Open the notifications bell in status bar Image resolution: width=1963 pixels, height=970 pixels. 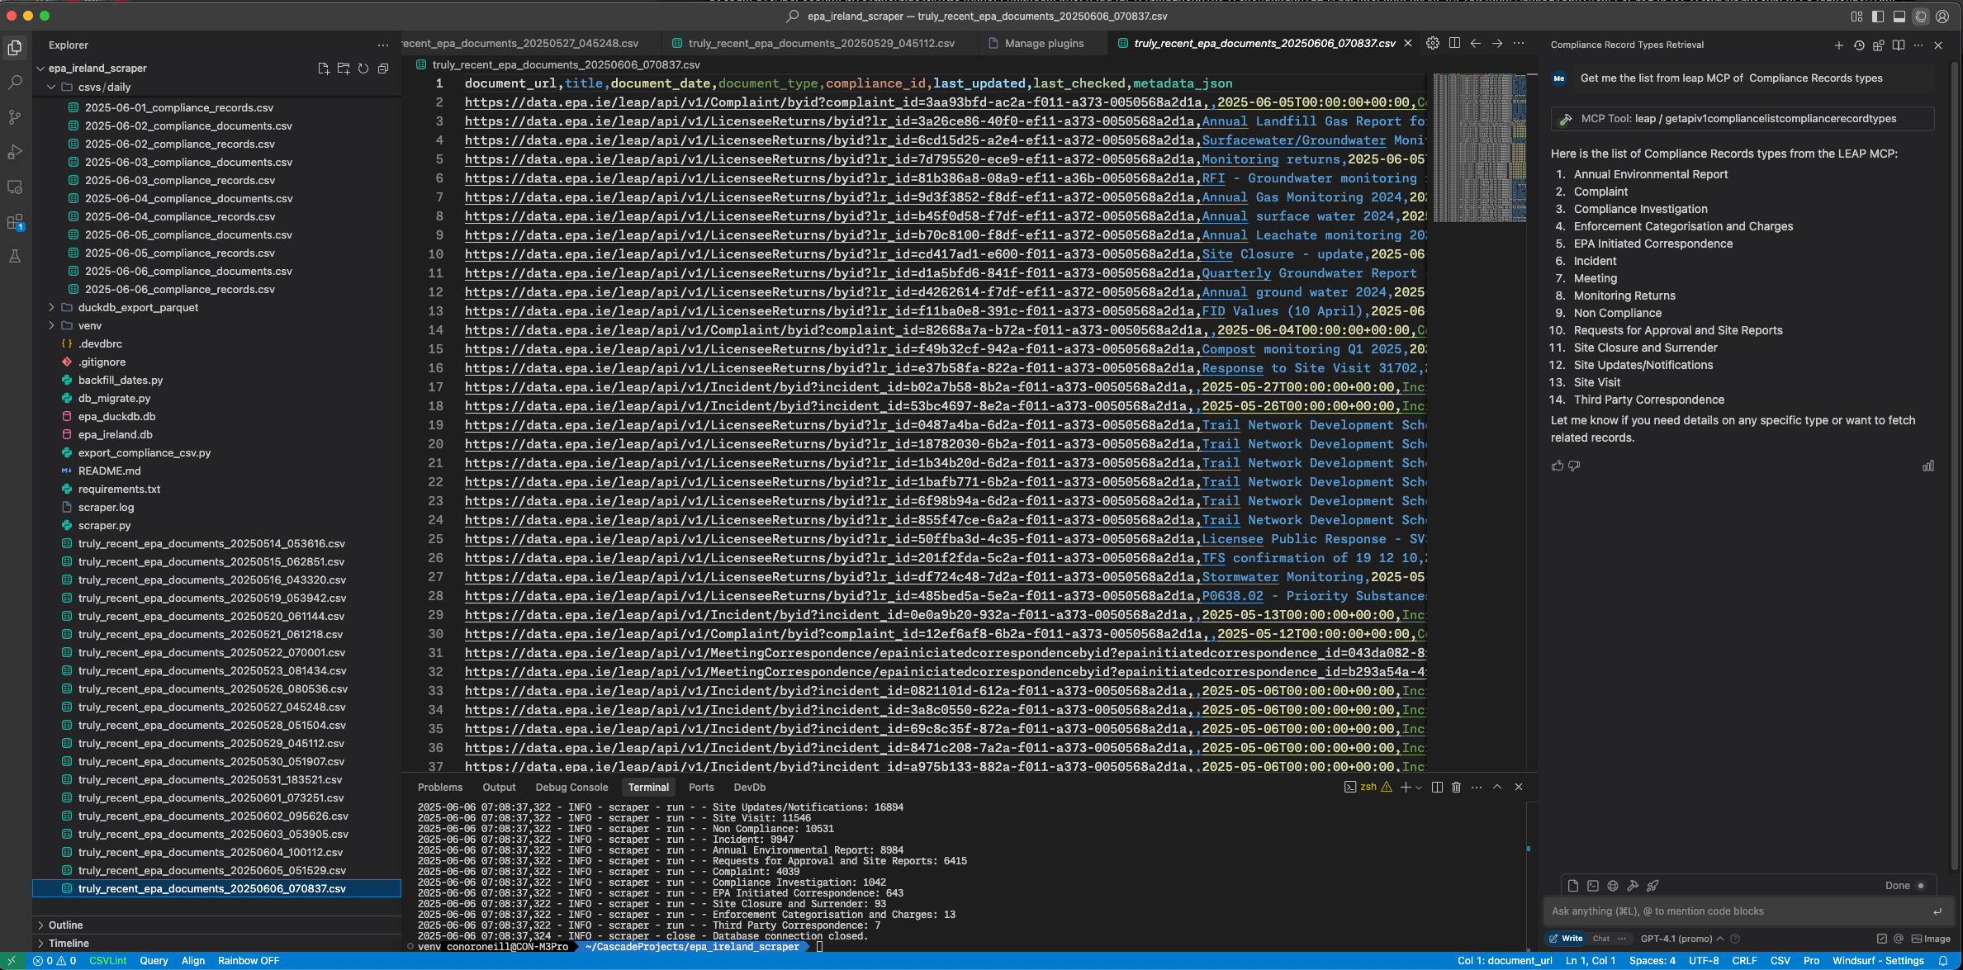tap(1943, 961)
